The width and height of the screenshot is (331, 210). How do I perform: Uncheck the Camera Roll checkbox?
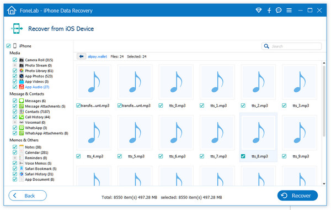pos(15,60)
